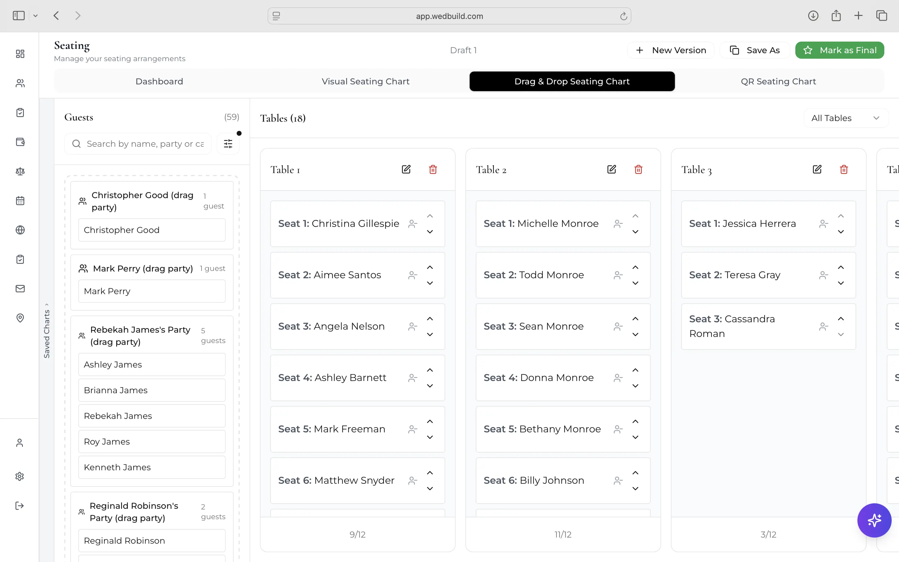Click Seat 6: Matthew Snyder card

click(357, 481)
